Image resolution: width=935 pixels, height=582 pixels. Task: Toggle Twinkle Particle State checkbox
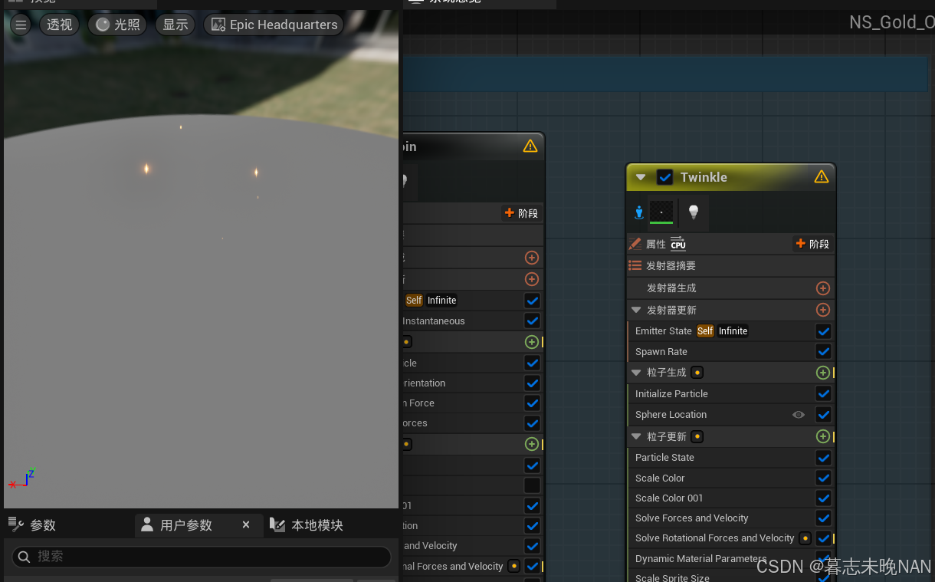[x=823, y=458]
